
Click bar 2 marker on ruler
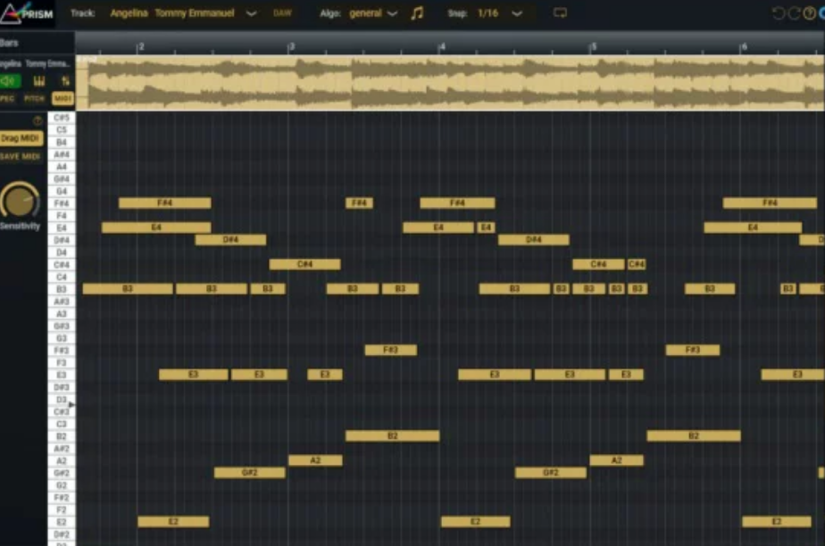click(x=141, y=46)
